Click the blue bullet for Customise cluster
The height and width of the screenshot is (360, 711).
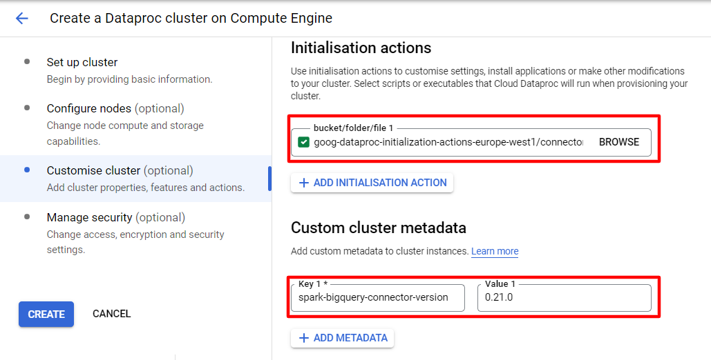pyautogui.click(x=27, y=170)
